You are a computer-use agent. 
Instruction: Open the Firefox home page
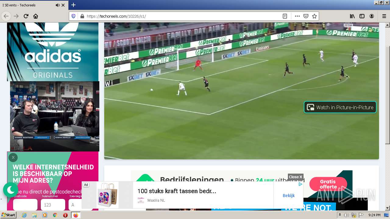point(36,16)
